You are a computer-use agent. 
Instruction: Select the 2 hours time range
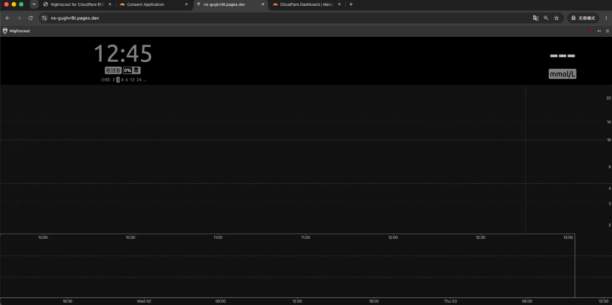(x=114, y=80)
